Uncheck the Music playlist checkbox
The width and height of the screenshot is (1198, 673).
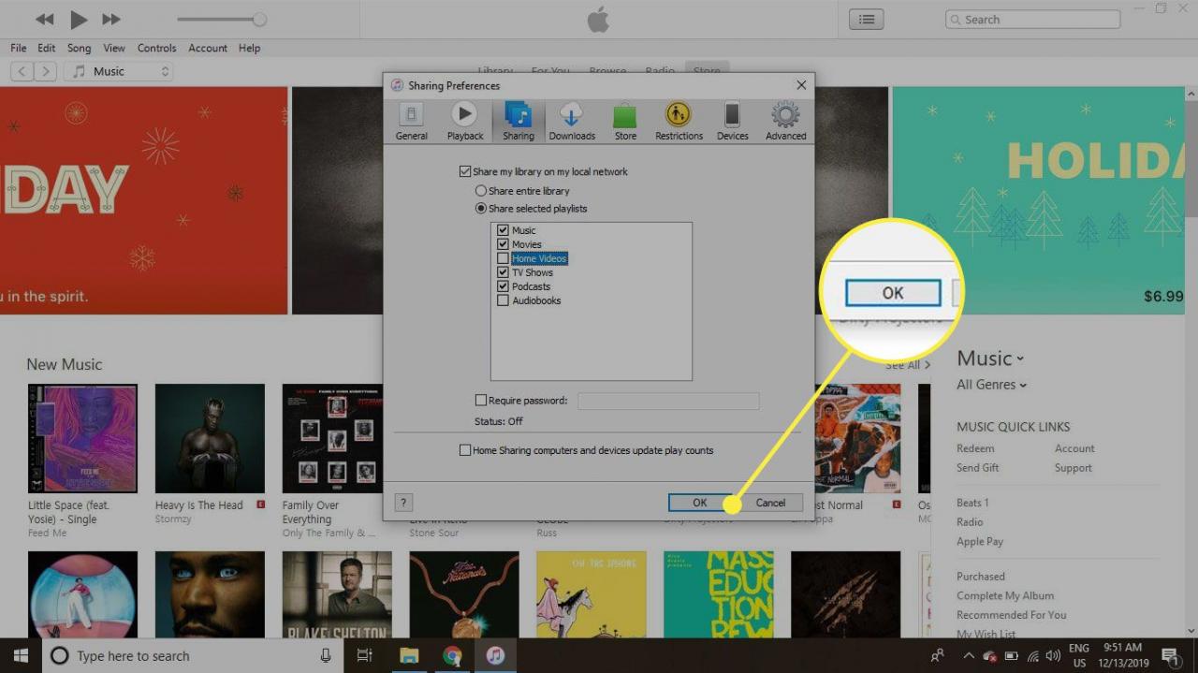coord(504,230)
